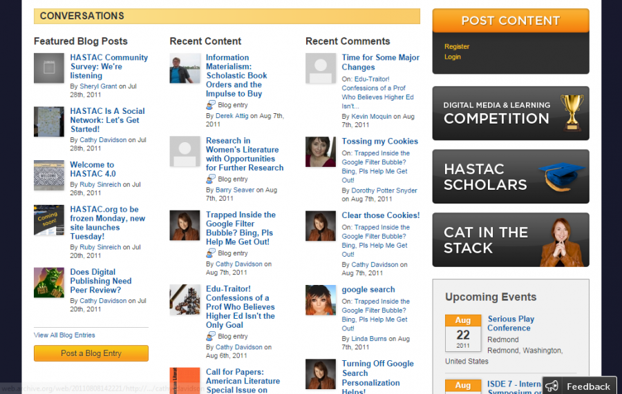Open Trapped Inside the Google Filter Bubble post
This screenshot has width=622, height=394.
pos(241,228)
